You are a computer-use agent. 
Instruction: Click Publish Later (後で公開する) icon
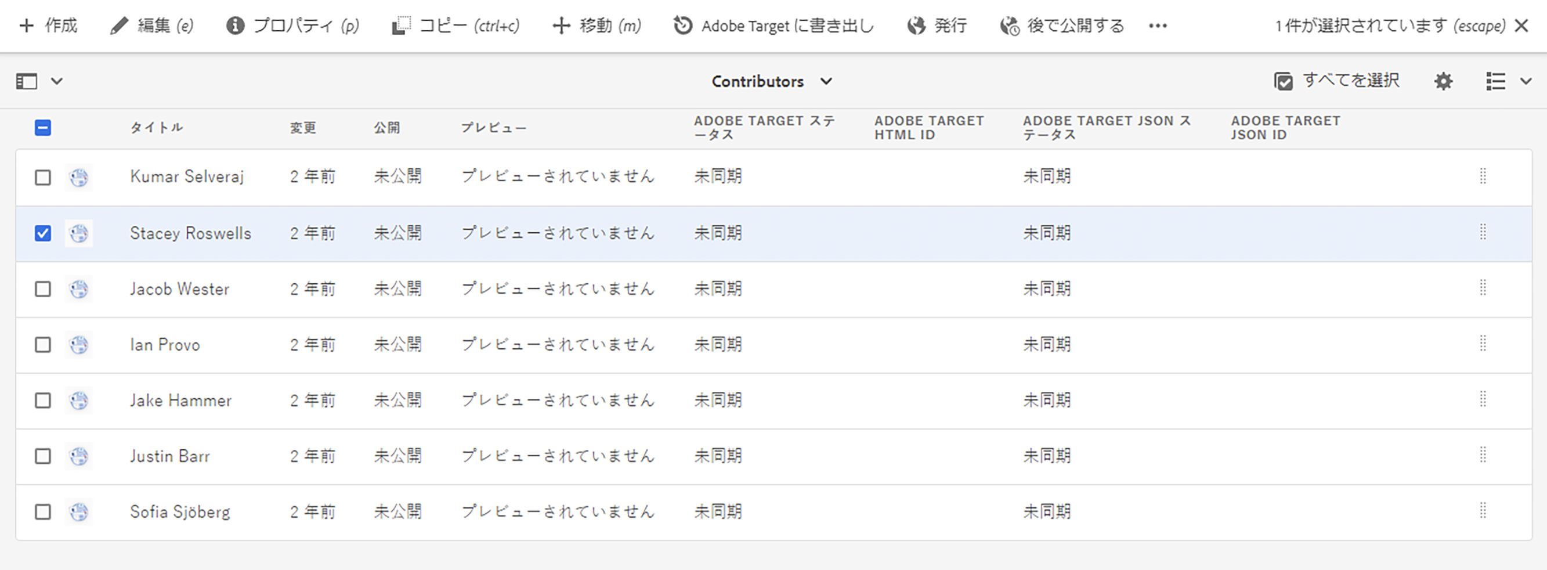1010,26
